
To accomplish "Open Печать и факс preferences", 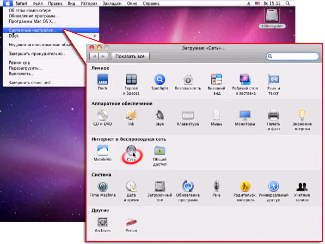I will tap(274, 115).
